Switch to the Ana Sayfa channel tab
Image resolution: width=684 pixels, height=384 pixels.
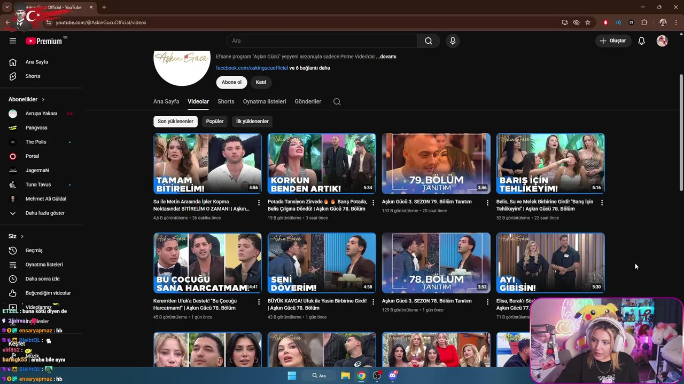pyautogui.click(x=166, y=101)
